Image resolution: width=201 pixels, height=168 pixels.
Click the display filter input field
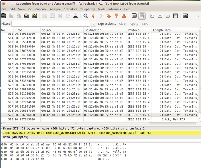[51, 24]
